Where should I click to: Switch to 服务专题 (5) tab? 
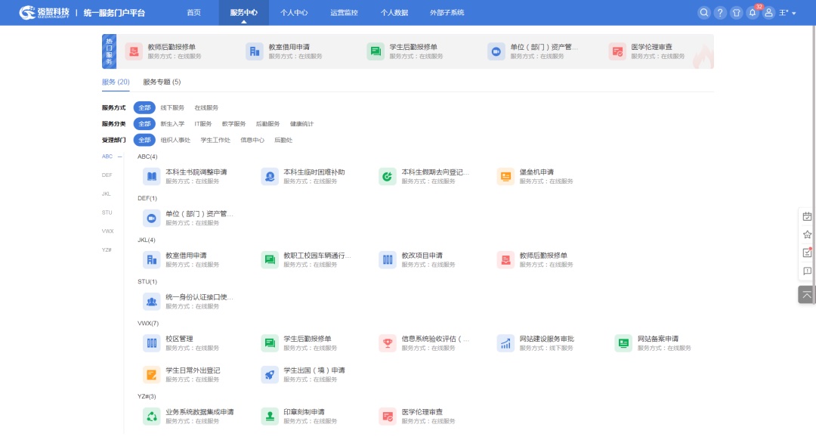click(x=162, y=82)
